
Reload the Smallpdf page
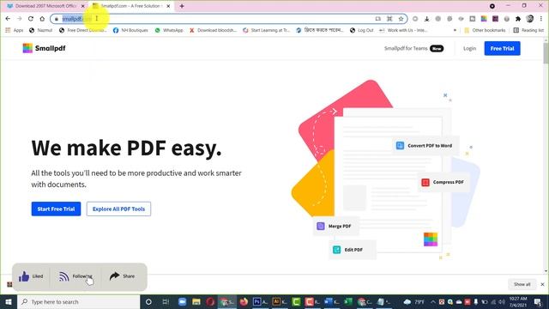[31, 19]
